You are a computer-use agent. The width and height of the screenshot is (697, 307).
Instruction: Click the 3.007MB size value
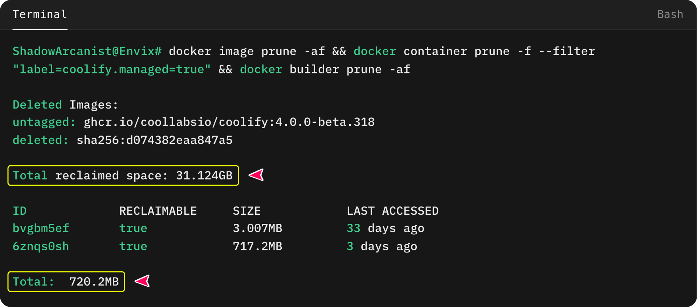258,229
